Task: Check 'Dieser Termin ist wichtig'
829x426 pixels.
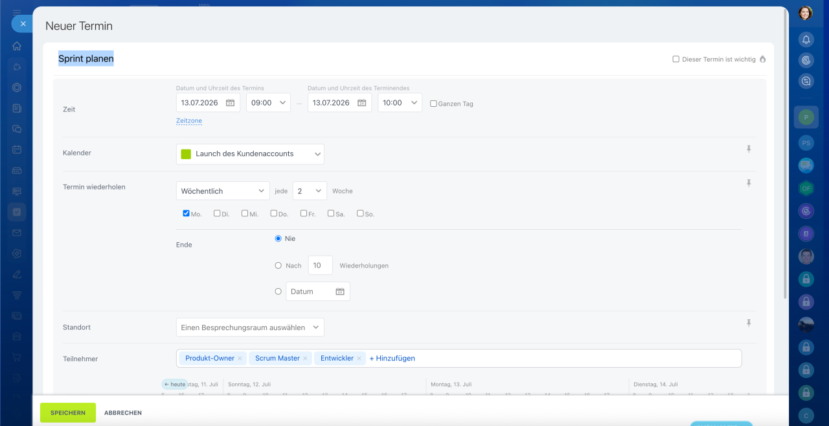Action: (x=676, y=59)
